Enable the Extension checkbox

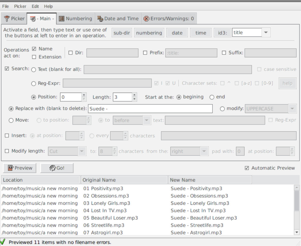[x=34, y=57]
